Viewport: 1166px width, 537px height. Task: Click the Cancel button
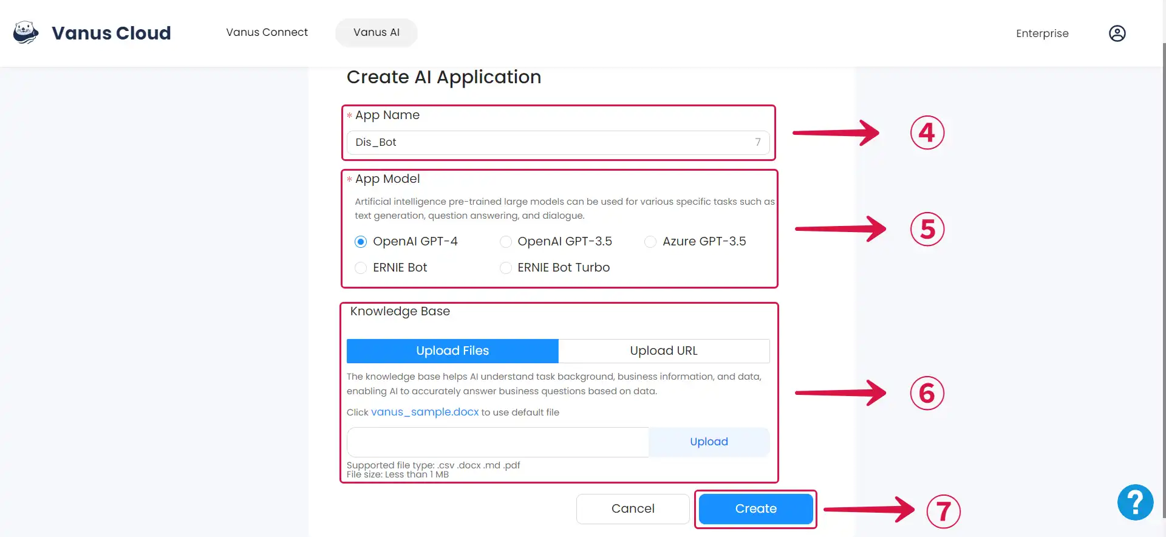click(x=633, y=508)
